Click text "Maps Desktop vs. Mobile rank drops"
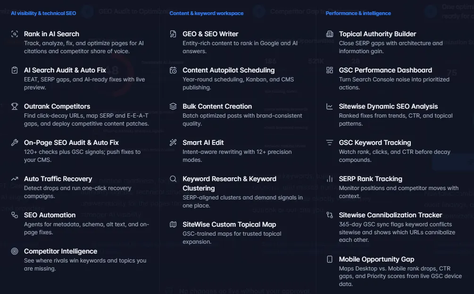This screenshot has width=474, height=294. pos(388,269)
